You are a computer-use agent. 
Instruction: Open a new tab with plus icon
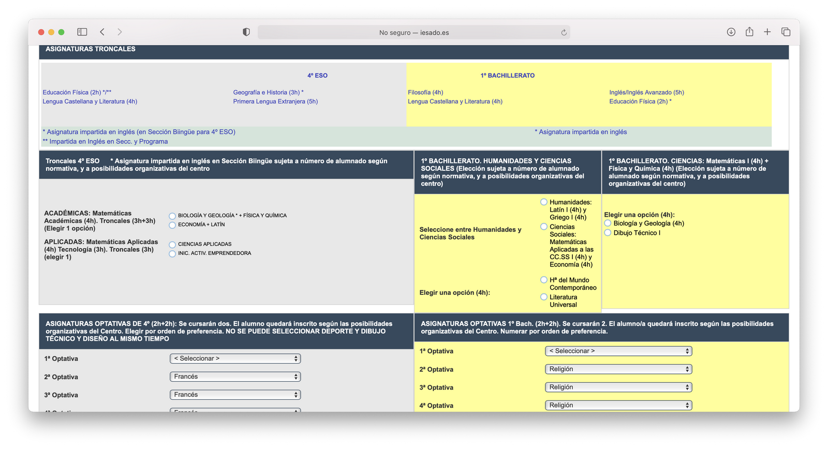click(x=767, y=32)
